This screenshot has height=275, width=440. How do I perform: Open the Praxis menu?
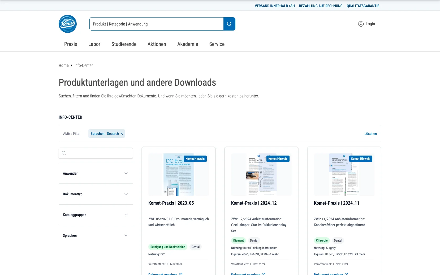[x=71, y=44]
